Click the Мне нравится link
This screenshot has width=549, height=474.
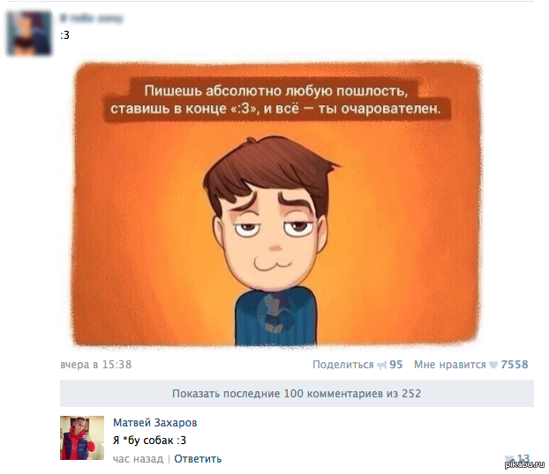coord(450,365)
